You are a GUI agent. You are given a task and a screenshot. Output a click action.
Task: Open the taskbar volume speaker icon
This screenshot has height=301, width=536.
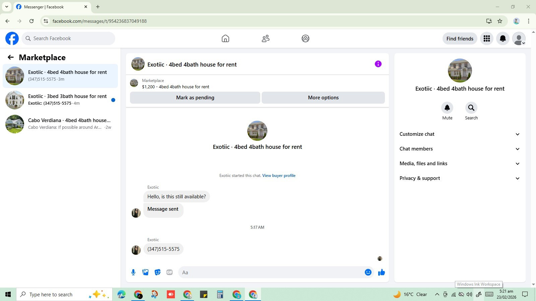click(469, 294)
